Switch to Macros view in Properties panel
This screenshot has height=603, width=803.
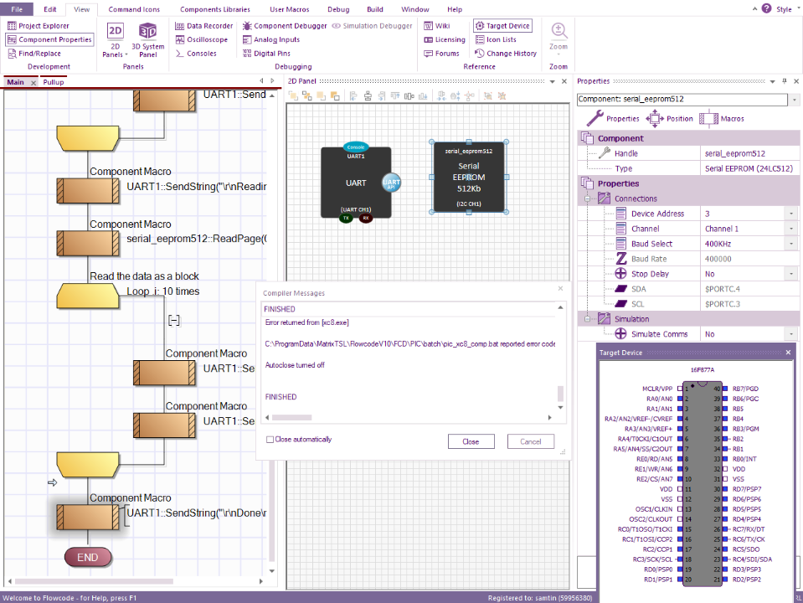(722, 118)
